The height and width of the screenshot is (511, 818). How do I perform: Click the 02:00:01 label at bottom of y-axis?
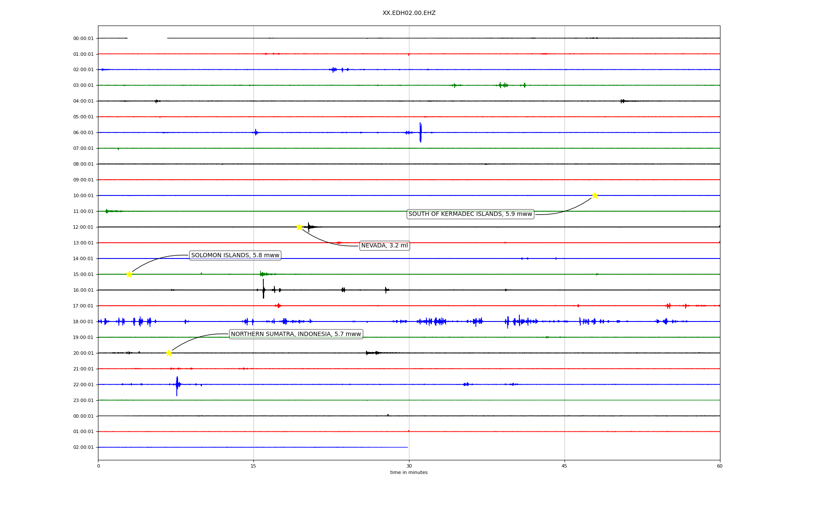click(x=83, y=448)
